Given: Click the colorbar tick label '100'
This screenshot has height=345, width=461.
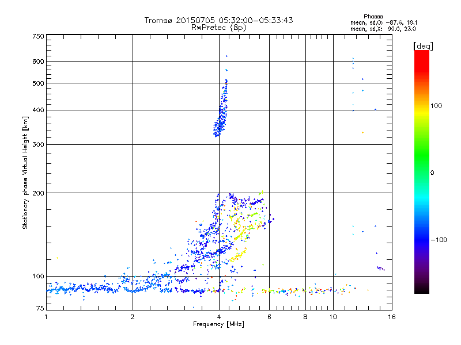Looking at the screenshot, I should click(x=436, y=106).
